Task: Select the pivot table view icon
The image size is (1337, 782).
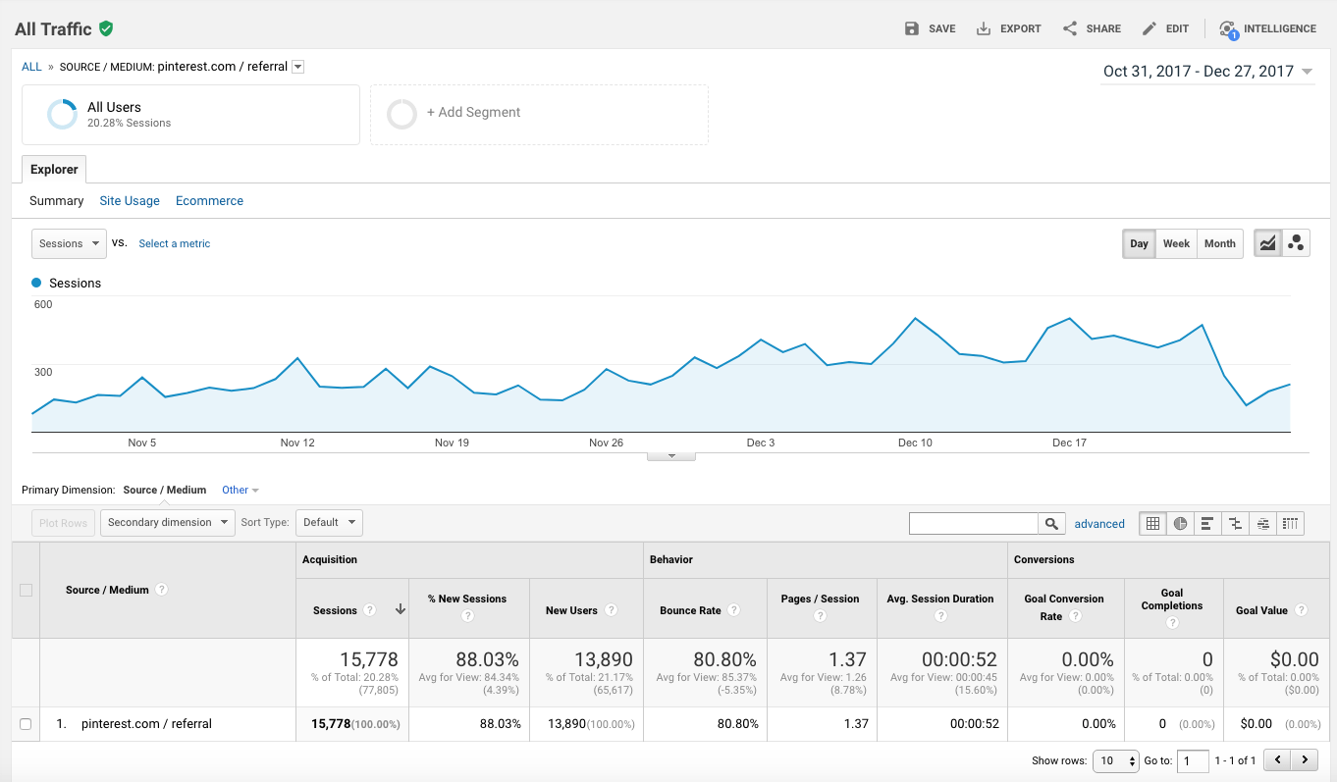Action: tap(1290, 524)
